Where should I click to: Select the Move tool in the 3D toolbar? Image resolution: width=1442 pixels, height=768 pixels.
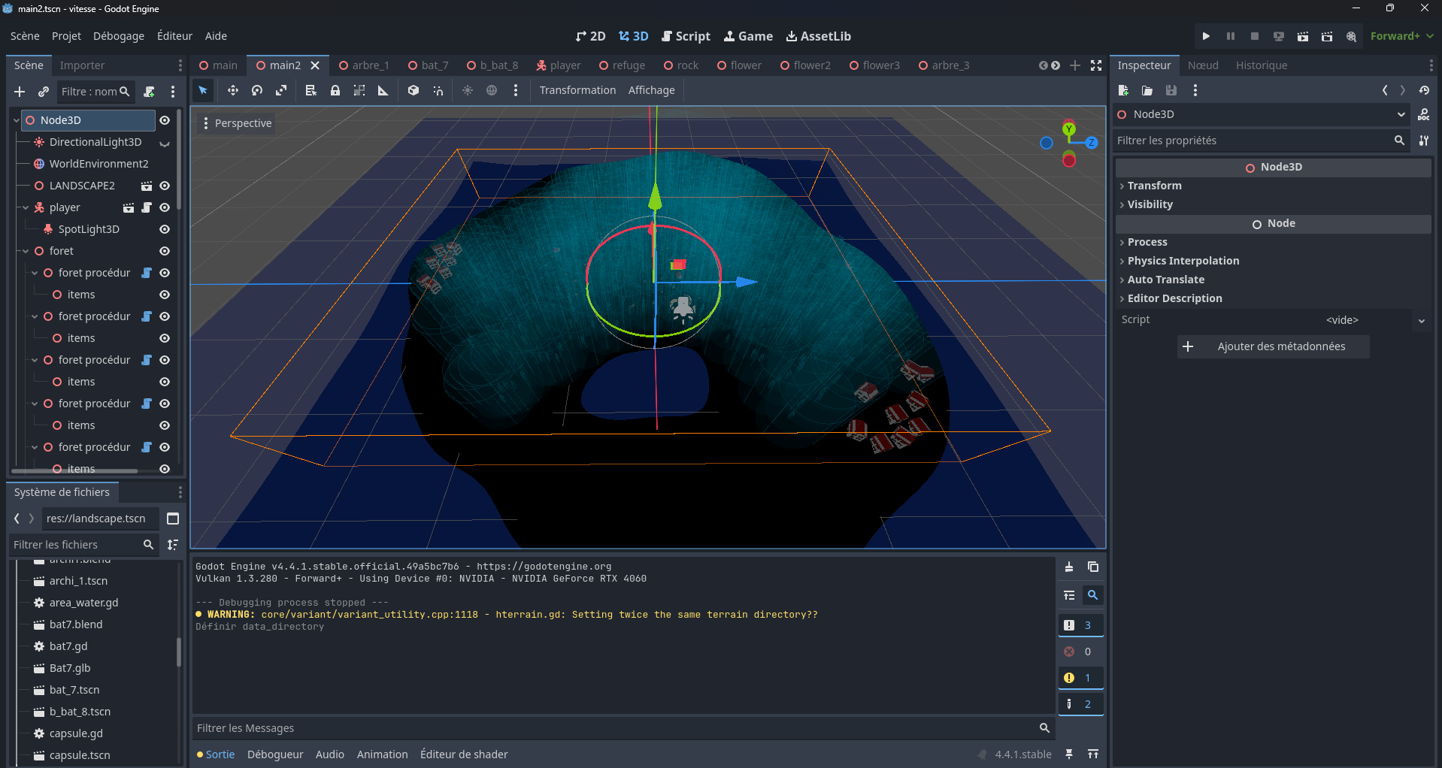tap(232, 90)
